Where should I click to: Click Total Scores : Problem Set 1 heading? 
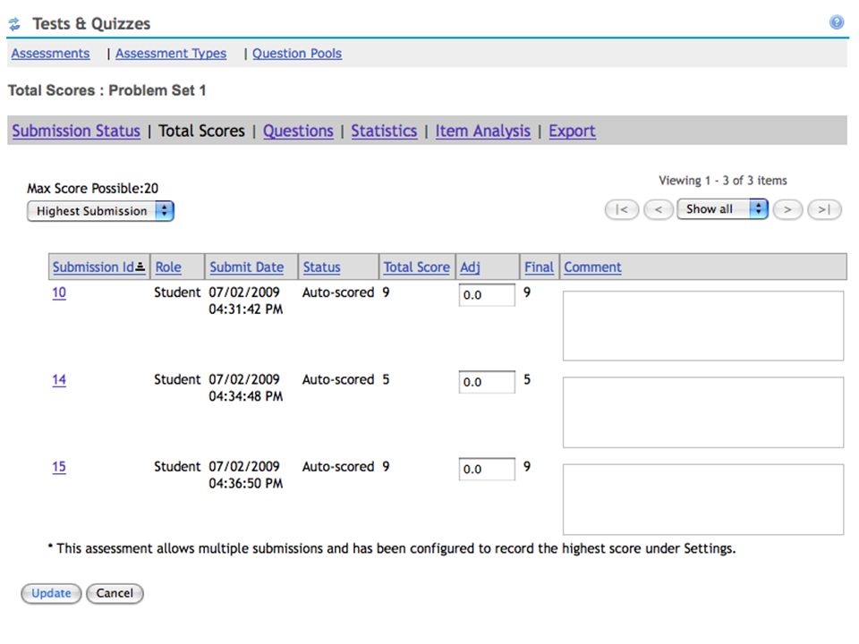coord(106,90)
